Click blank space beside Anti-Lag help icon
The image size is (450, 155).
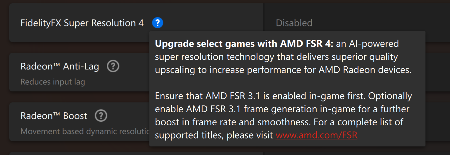pyautogui.click(x=134, y=66)
